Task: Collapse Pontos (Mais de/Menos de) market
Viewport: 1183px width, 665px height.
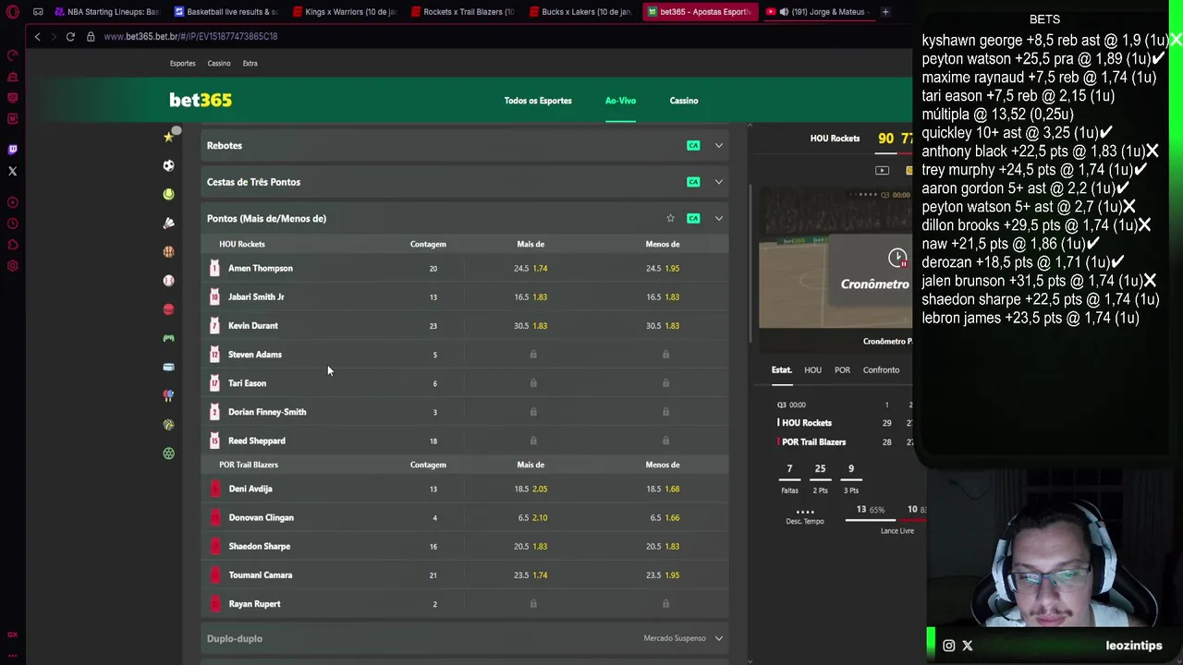Action: [719, 218]
